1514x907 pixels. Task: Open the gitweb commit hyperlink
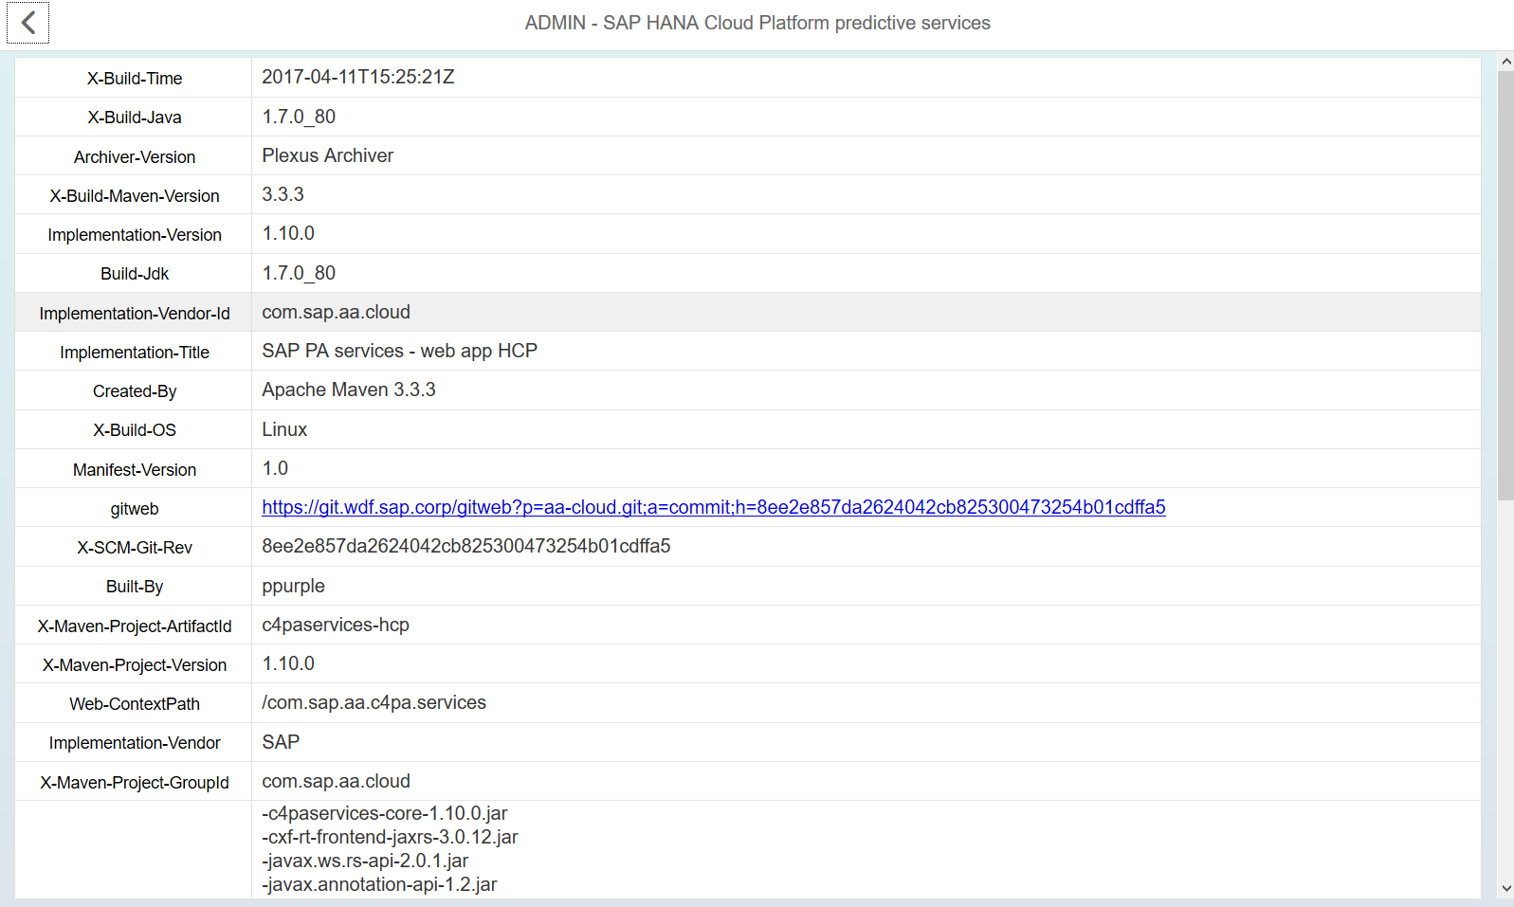point(714,507)
